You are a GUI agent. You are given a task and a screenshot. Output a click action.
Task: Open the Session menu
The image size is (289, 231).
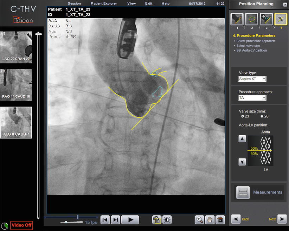tap(74, 4)
